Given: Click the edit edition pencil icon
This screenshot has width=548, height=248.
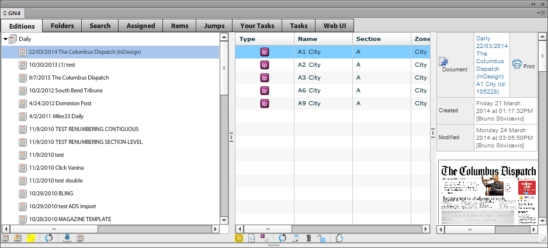Looking at the screenshot, I should (x=18, y=238).
